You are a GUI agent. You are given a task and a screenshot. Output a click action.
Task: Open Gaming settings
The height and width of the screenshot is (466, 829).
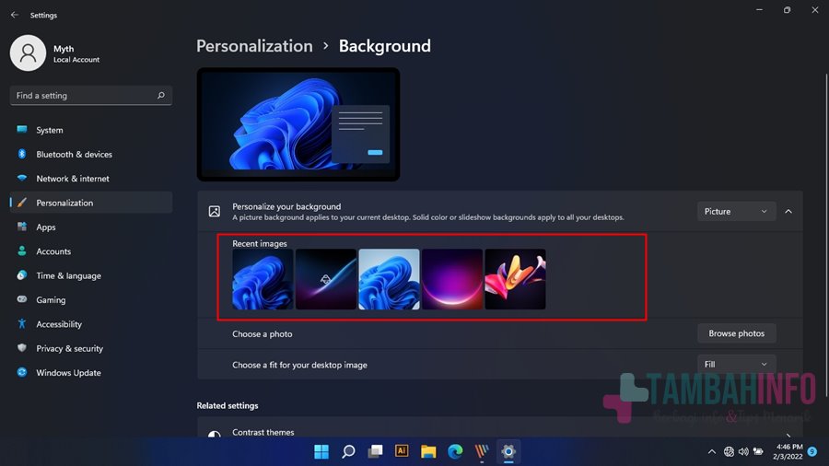91,300
